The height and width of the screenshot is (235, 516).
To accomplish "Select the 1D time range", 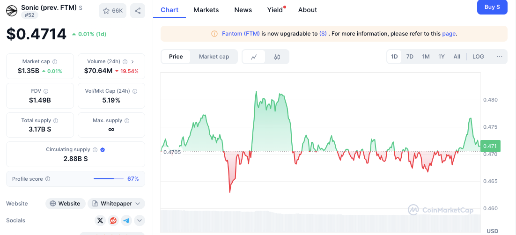I will pyautogui.click(x=394, y=57).
